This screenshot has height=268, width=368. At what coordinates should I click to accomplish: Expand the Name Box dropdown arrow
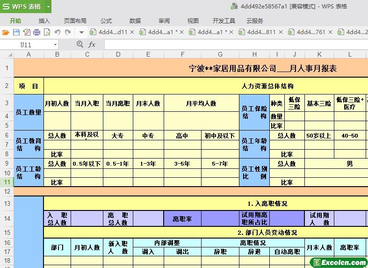[55, 45]
